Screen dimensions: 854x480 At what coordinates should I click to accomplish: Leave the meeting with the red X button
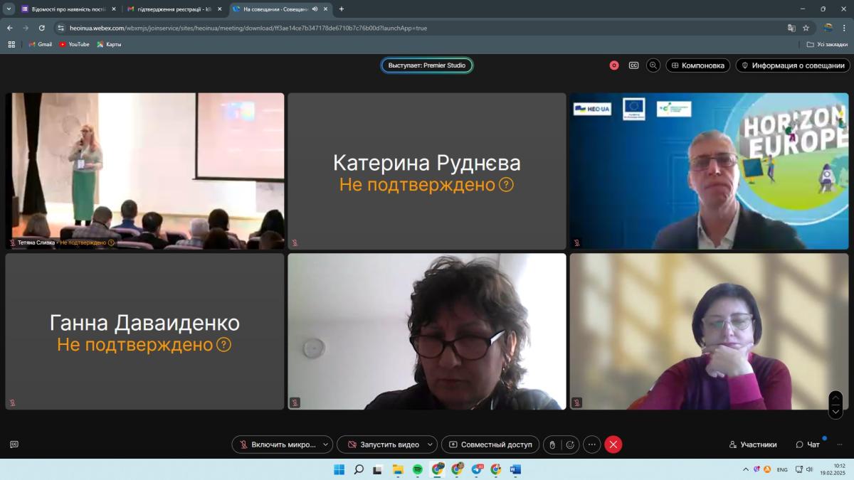613,444
